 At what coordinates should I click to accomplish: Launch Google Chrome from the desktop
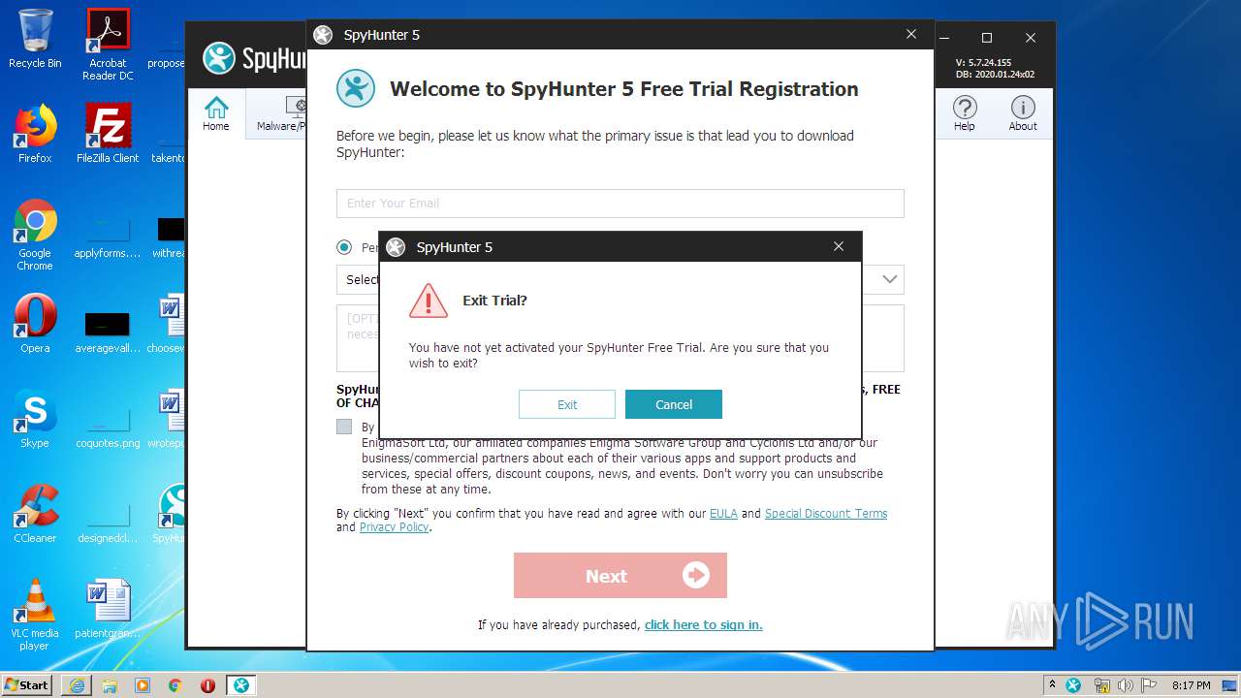[x=35, y=236]
